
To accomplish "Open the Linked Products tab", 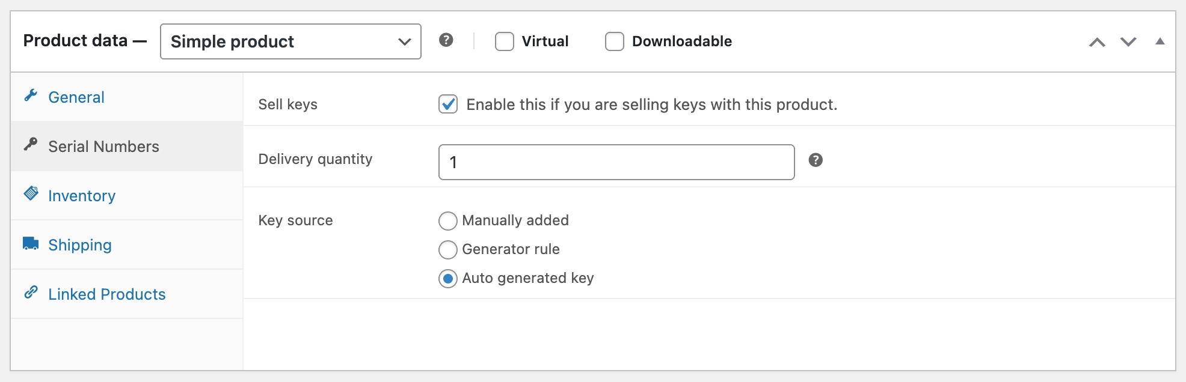I will click(x=106, y=294).
